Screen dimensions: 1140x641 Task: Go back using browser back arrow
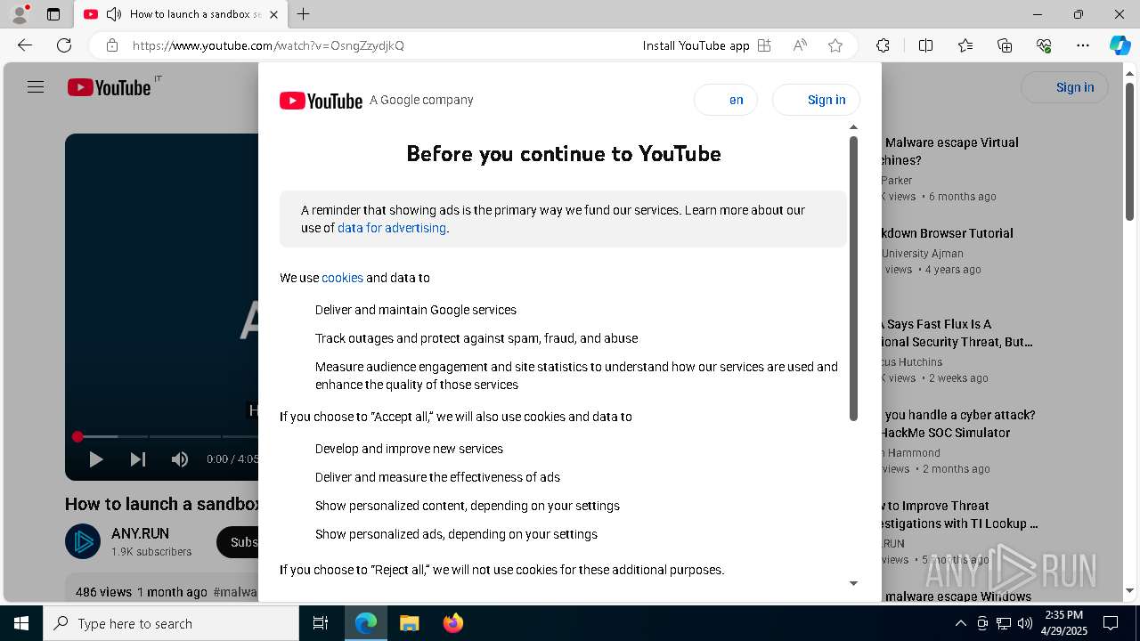click(25, 45)
